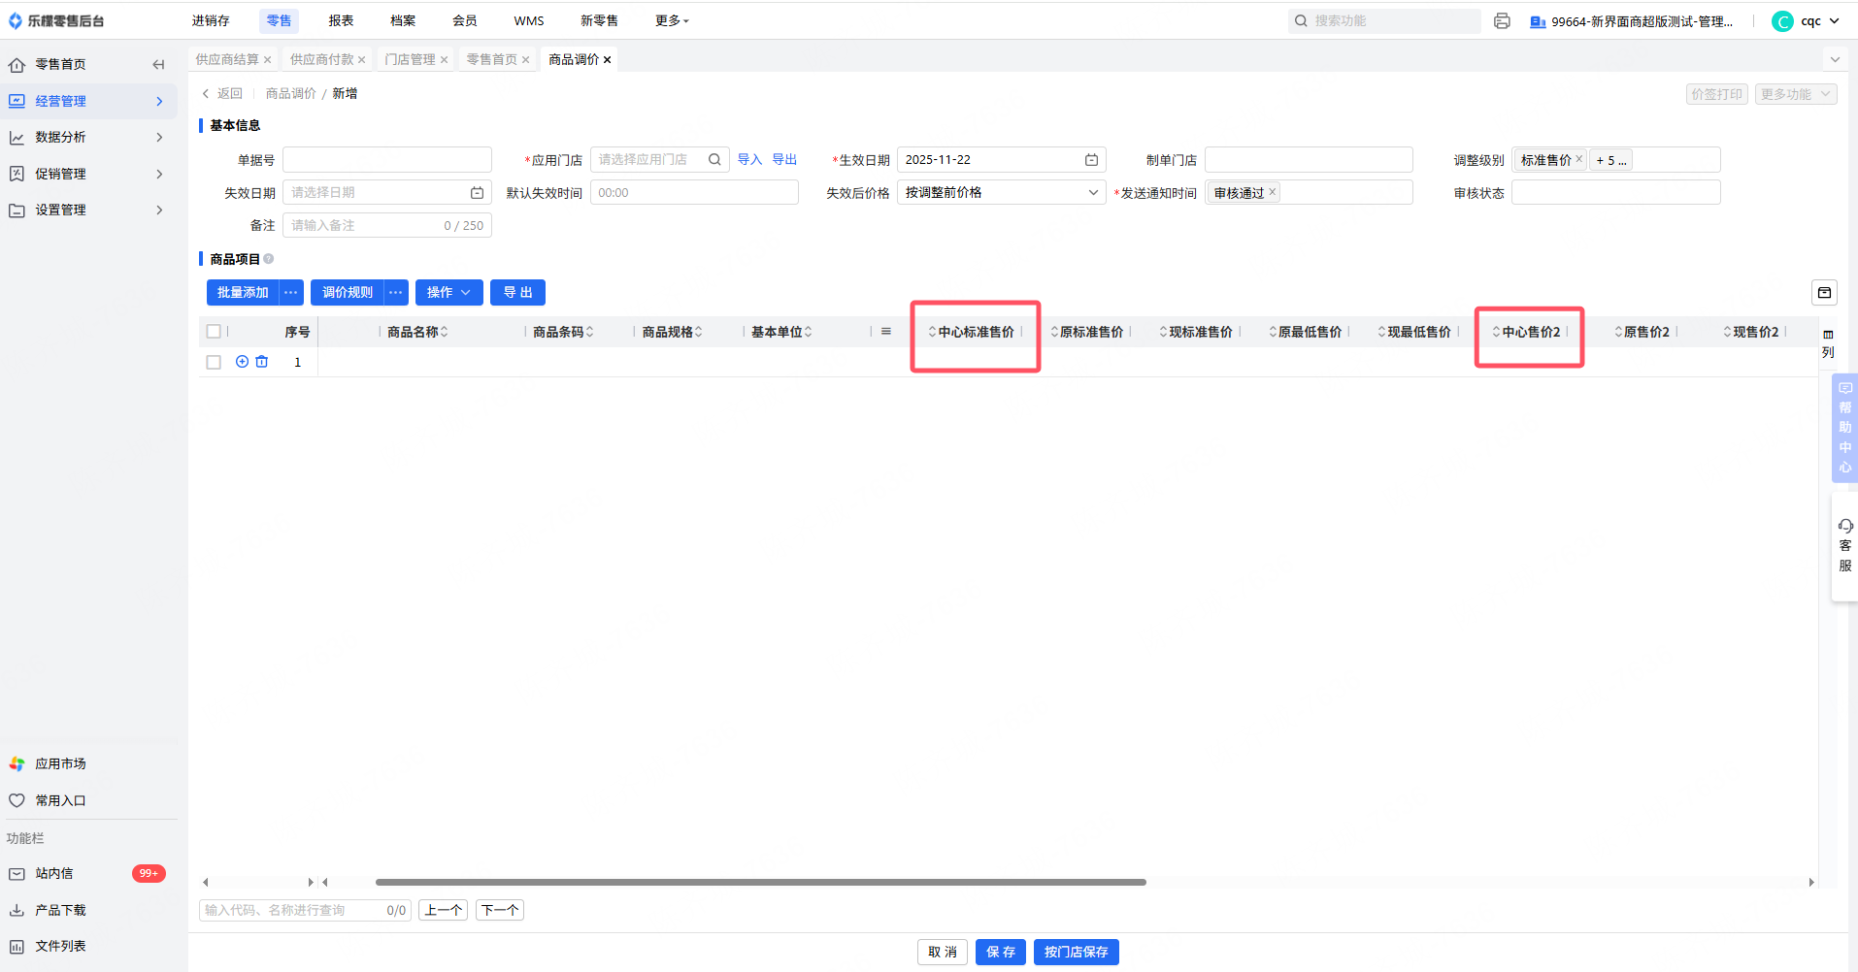1858x972 pixels.
Task: Click 保存 button
Action: click(x=1001, y=953)
